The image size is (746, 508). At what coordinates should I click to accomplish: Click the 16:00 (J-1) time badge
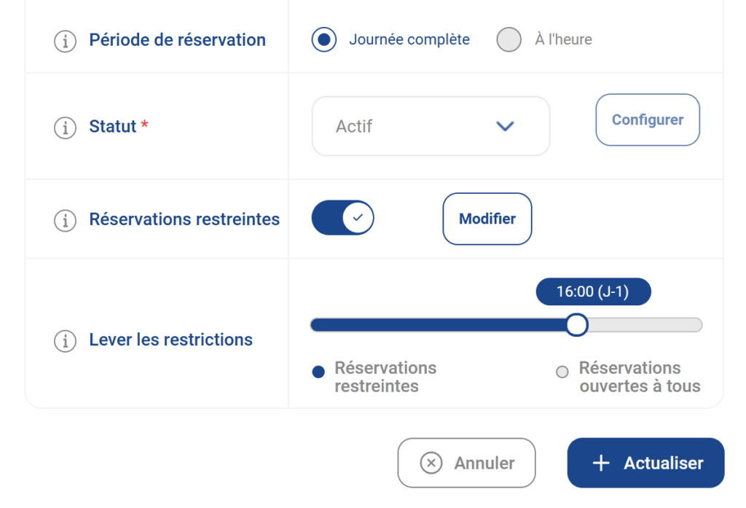pyautogui.click(x=593, y=292)
